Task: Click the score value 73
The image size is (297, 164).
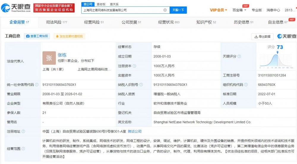Action: point(280,47)
